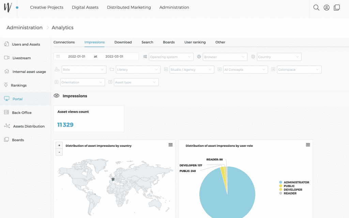Click the start date 2022-01-01 field
Image resolution: width=349 pixels, height=218 pixels.
[77, 57]
